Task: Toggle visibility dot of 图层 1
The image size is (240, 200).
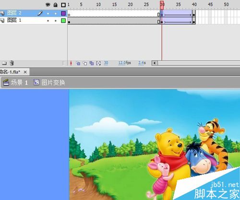Action: [48, 21]
